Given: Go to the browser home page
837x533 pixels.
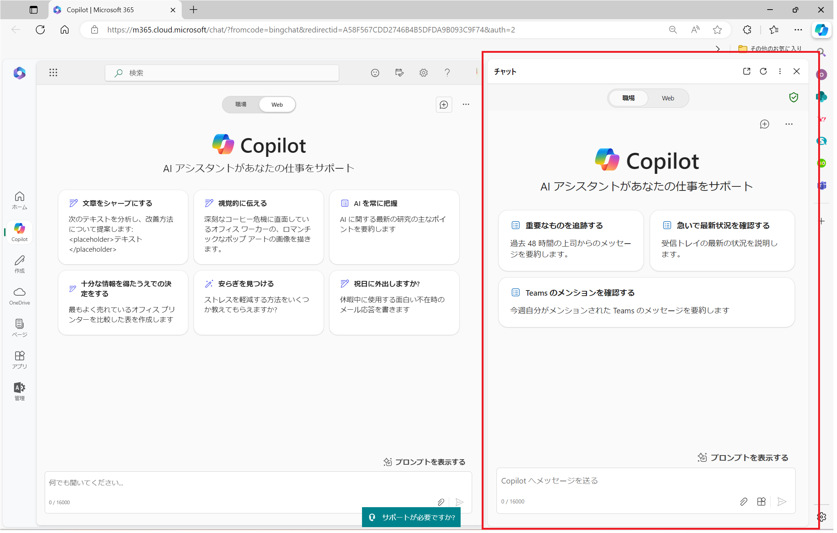Looking at the screenshot, I should 65,30.
